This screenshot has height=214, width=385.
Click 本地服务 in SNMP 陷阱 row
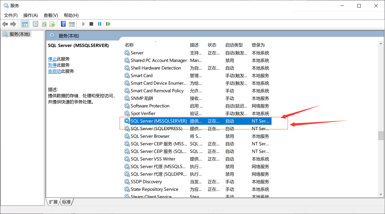coord(260,98)
